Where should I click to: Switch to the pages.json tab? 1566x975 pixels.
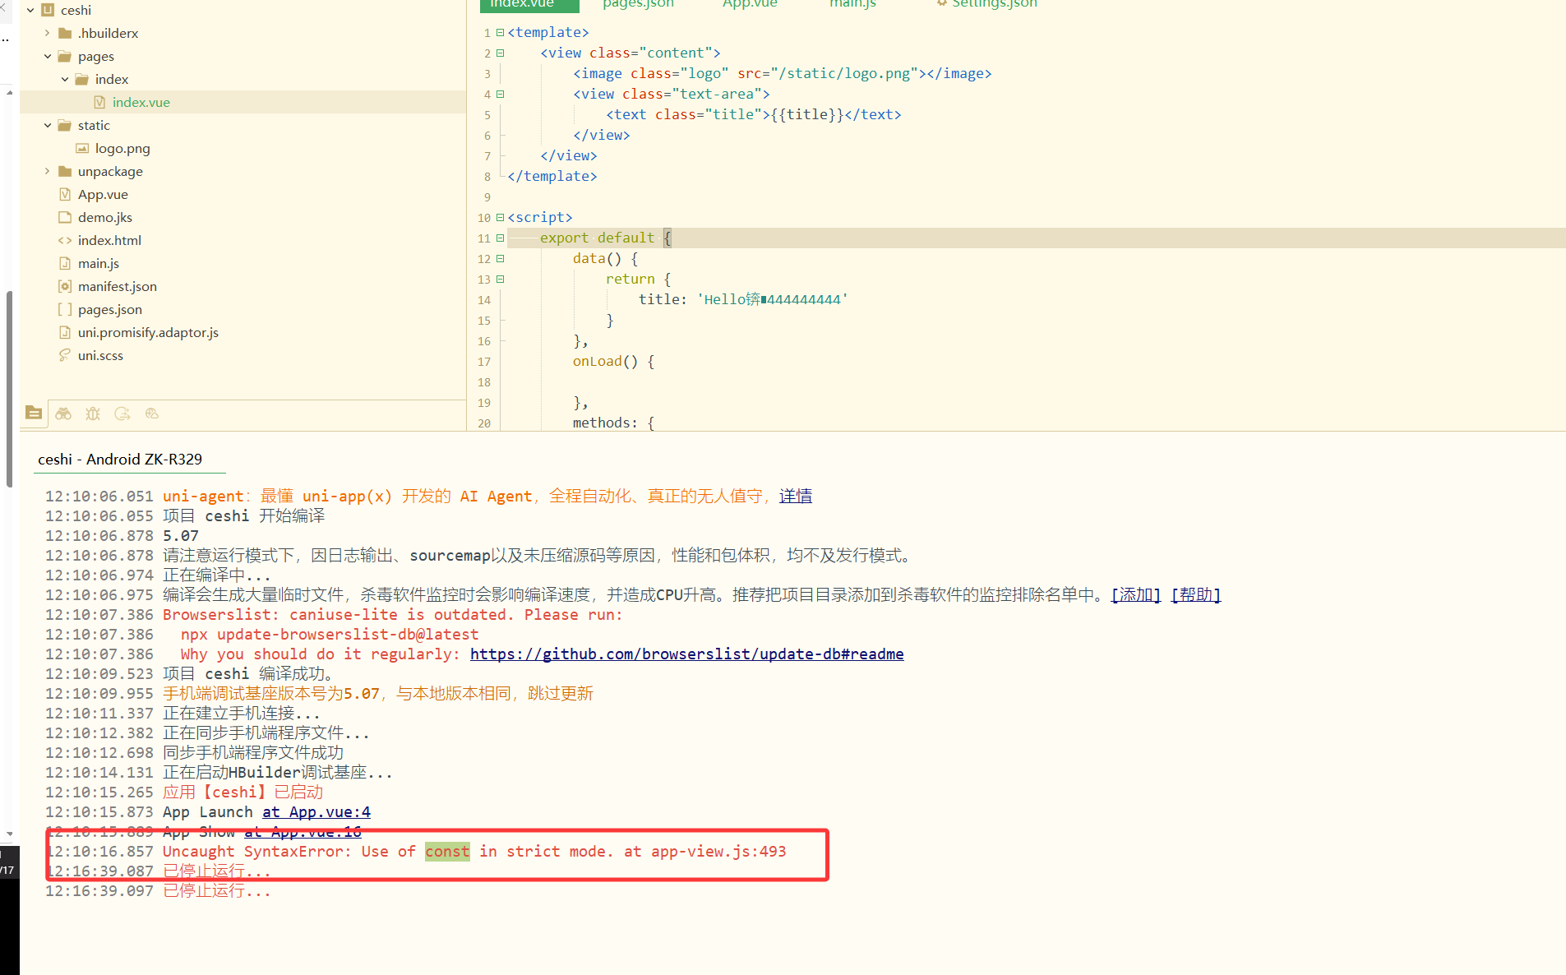tap(638, 4)
